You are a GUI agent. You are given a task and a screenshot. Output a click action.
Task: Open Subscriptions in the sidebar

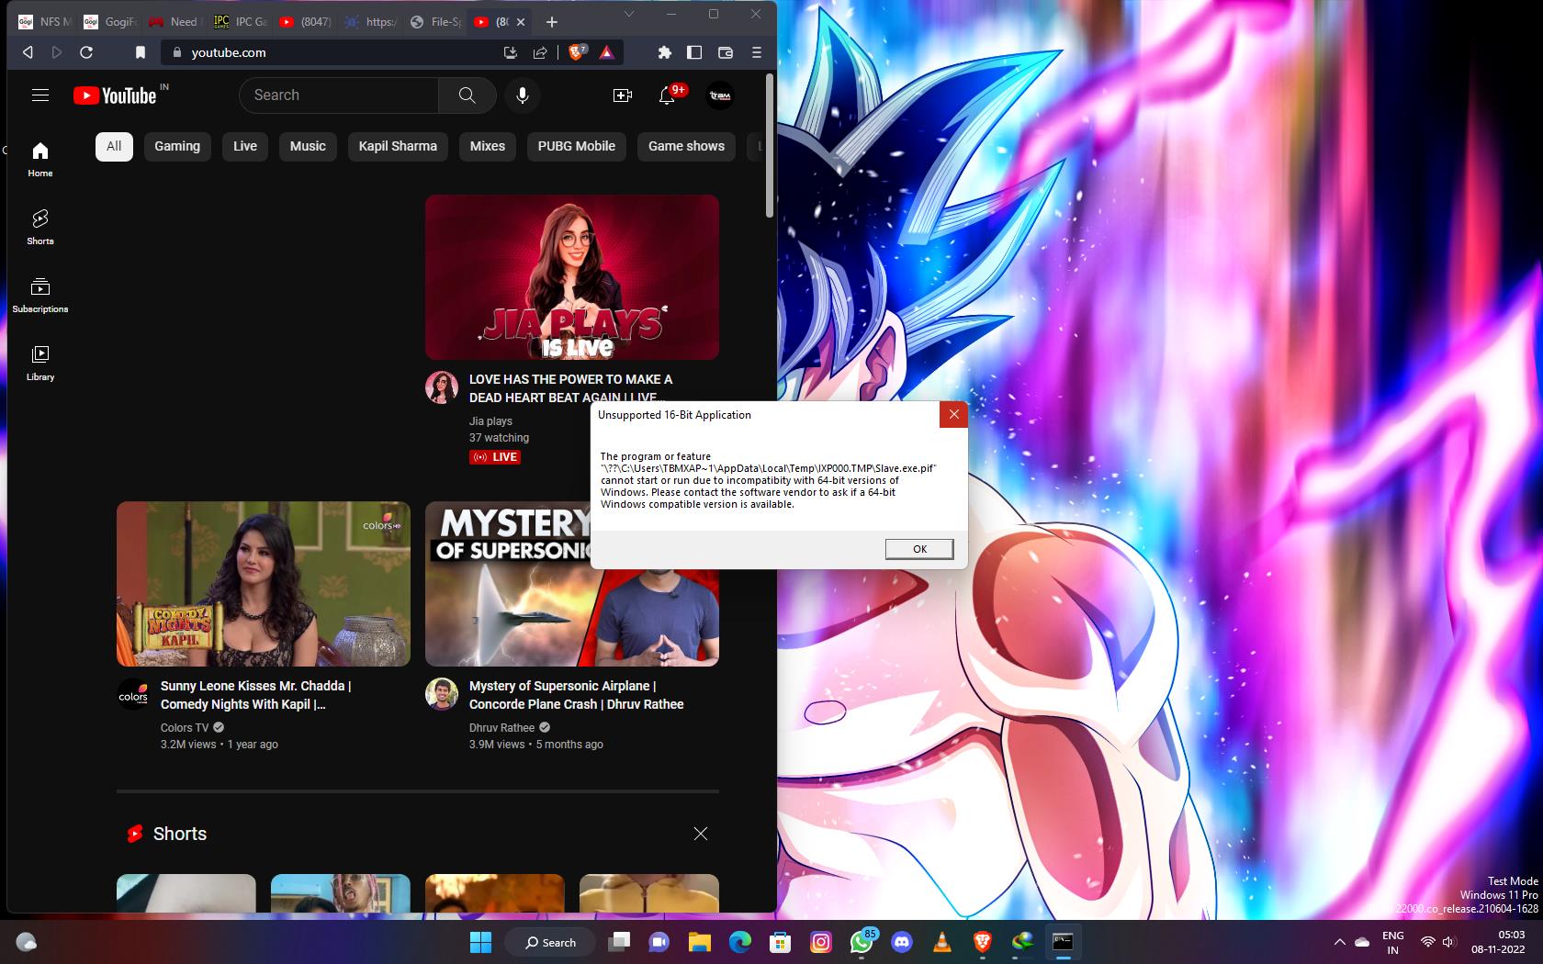(39, 294)
